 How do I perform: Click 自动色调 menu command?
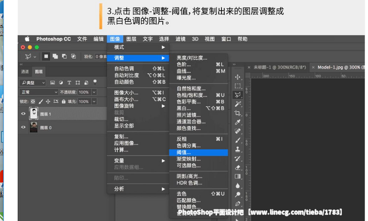click(138, 69)
